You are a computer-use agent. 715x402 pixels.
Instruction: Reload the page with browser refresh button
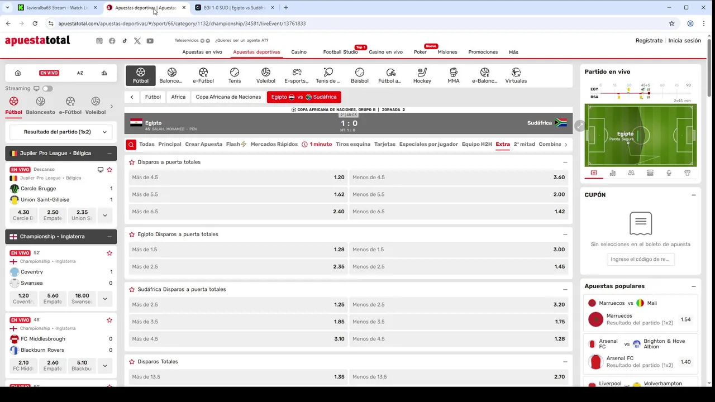tap(35, 23)
